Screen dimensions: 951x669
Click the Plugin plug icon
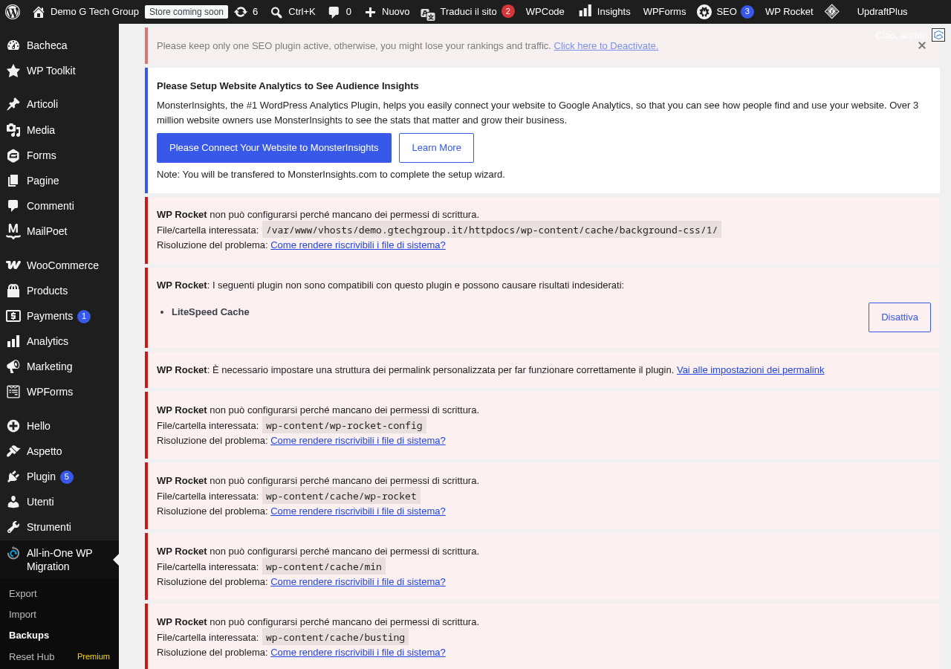click(x=13, y=476)
